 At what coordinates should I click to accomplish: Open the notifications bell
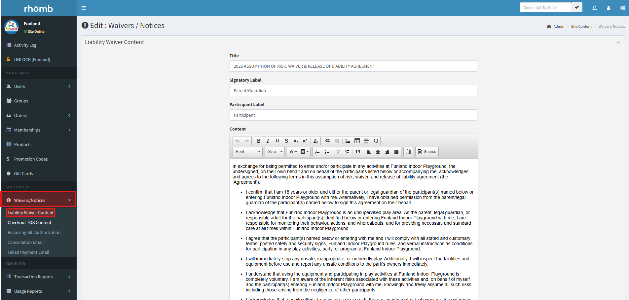pos(595,8)
